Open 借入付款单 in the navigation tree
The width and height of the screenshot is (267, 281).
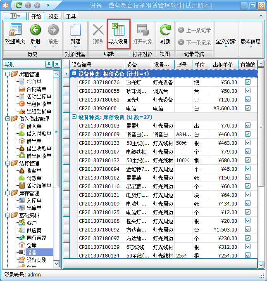39,134
